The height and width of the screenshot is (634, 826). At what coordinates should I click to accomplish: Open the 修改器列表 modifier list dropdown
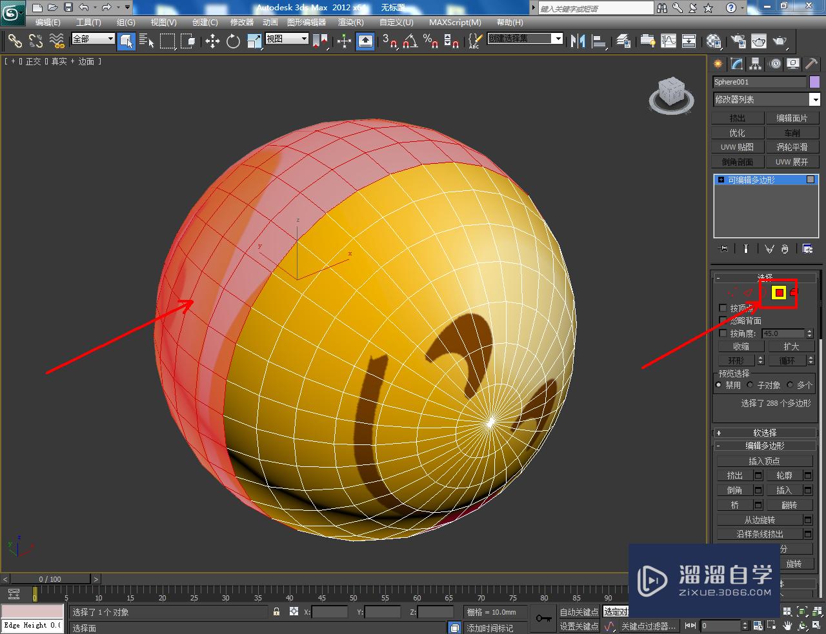click(766, 99)
